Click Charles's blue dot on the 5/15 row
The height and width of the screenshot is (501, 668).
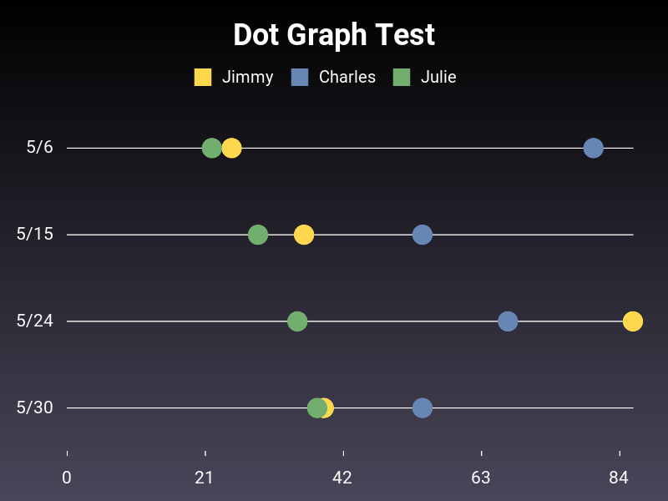423,235
